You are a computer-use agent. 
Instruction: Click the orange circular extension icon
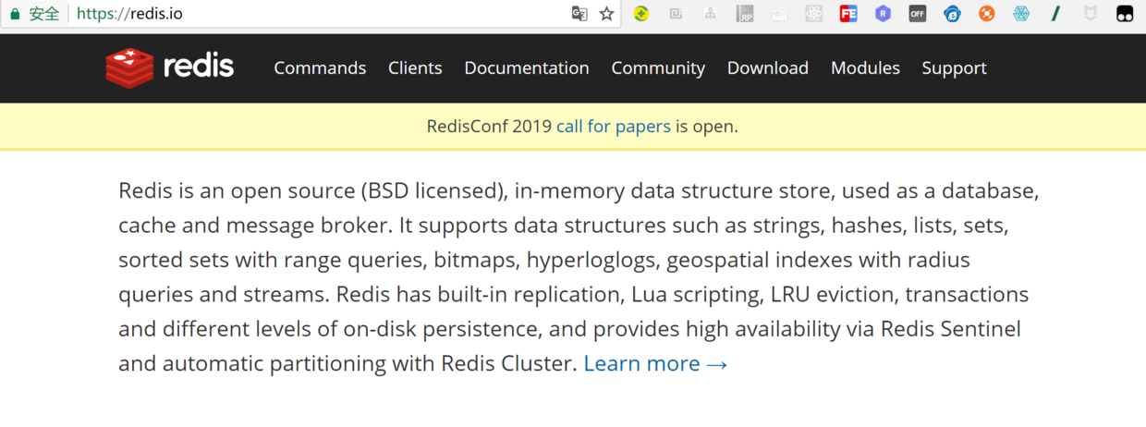pyautogui.click(x=986, y=14)
